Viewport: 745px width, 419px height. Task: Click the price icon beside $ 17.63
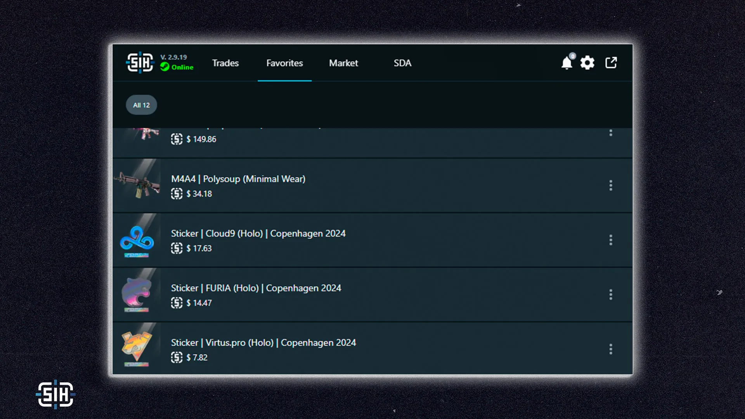pos(177,248)
